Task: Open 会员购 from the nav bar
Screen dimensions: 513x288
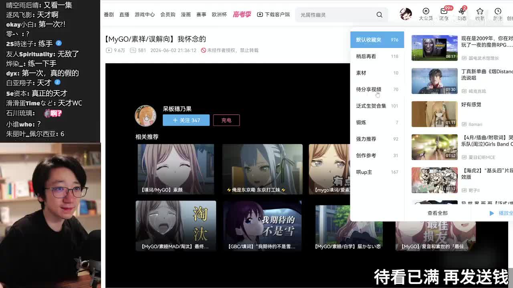Action: click(x=168, y=14)
